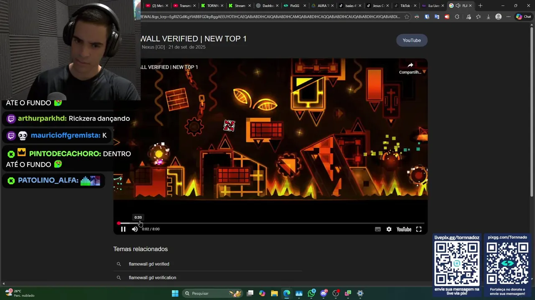
Task: Click search icon beside 'flamewall gd verification'
Action: (x=119, y=277)
